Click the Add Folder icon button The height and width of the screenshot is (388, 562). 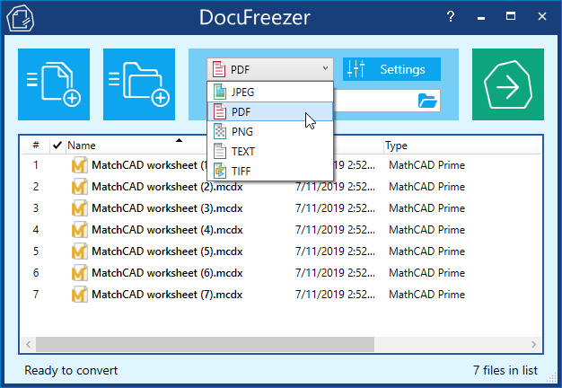tap(139, 84)
